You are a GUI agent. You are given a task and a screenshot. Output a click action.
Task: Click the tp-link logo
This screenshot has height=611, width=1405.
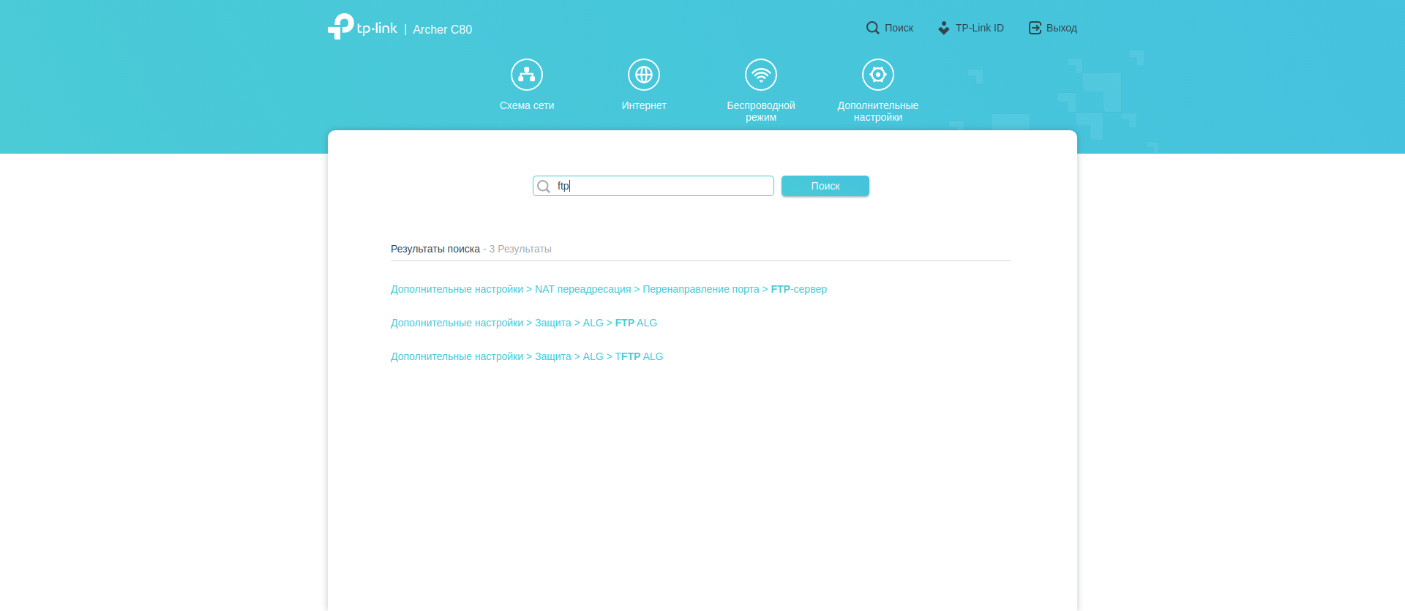[x=362, y=27]
